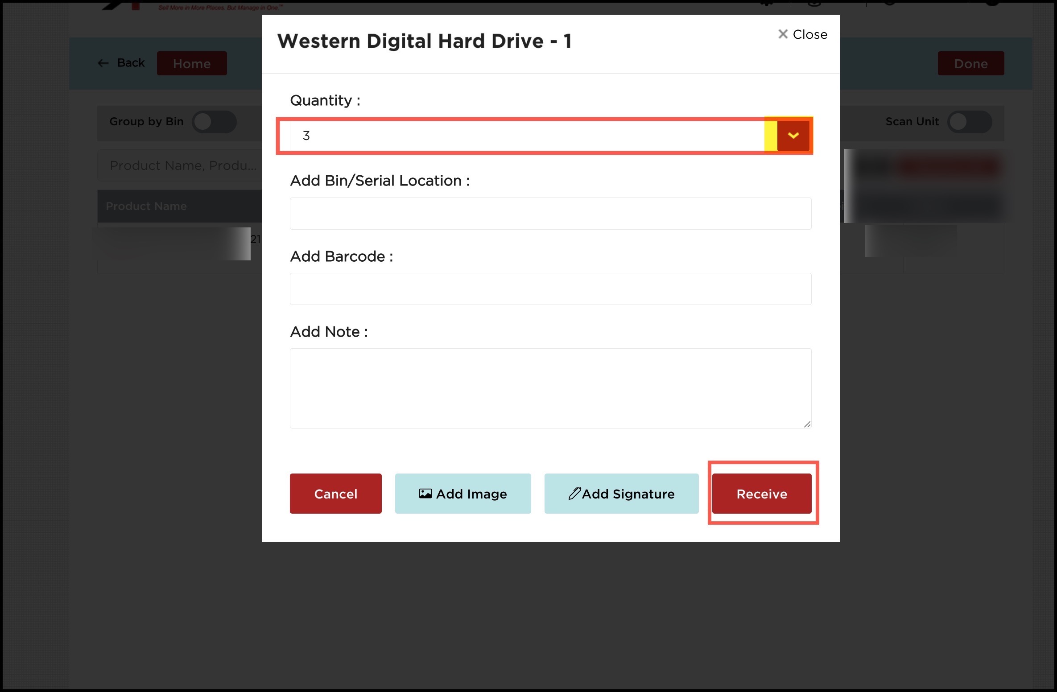Click inside the Add Note textarea

[x=550, y=388]
